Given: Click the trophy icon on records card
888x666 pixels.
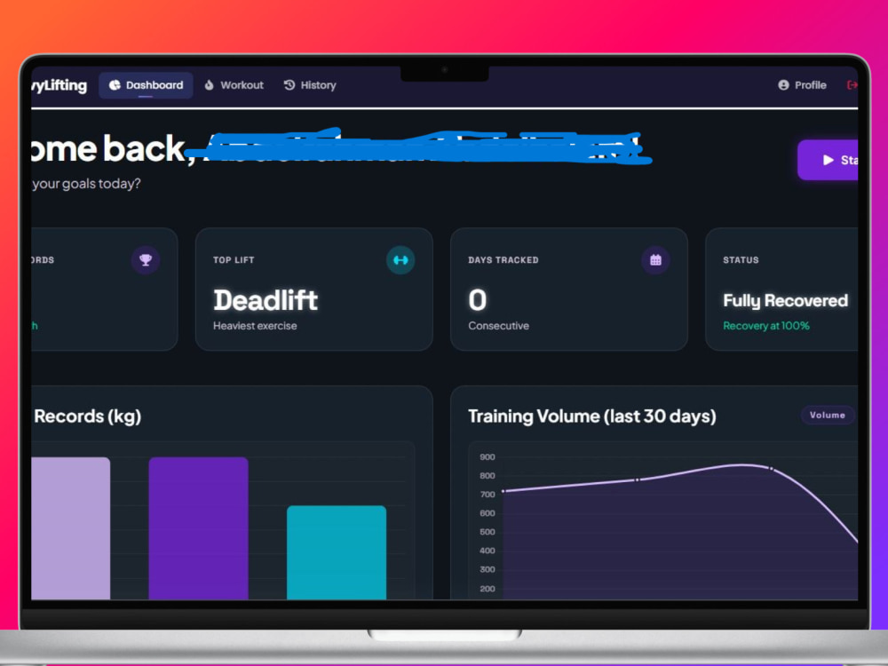Looking at the screenshot, I should [x=146, y=260].
